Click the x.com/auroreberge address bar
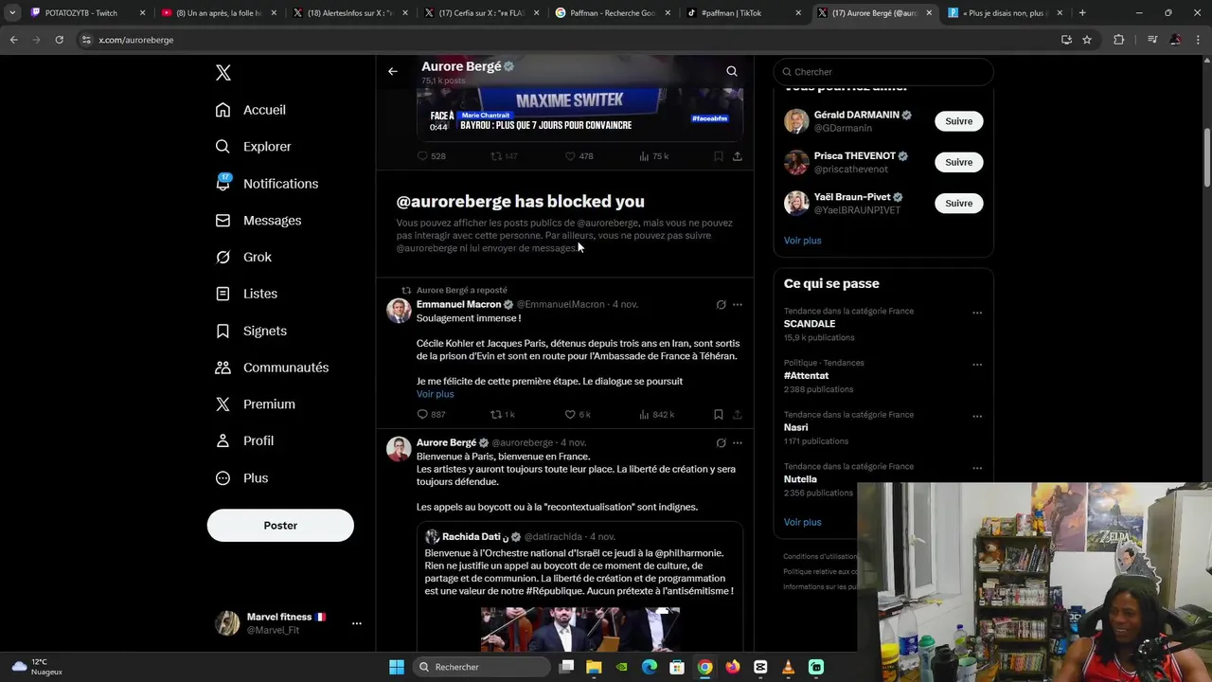This screenshot has height=682, width=1212. [568, 40]
